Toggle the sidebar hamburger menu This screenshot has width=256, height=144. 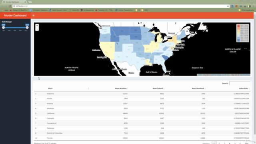point(34,16)
